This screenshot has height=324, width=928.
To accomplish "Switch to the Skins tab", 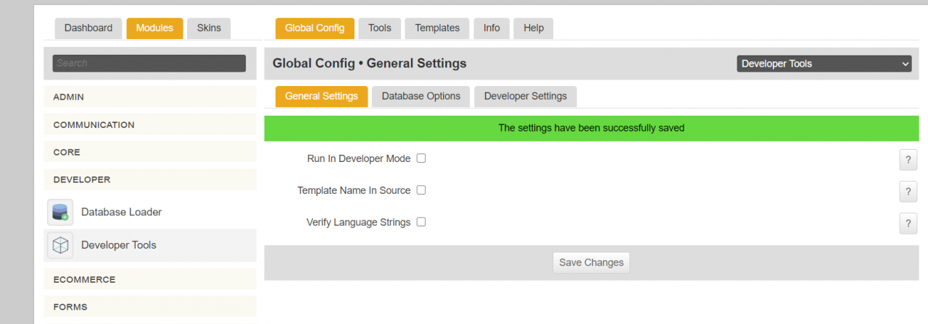I will [x=209, y=28].
